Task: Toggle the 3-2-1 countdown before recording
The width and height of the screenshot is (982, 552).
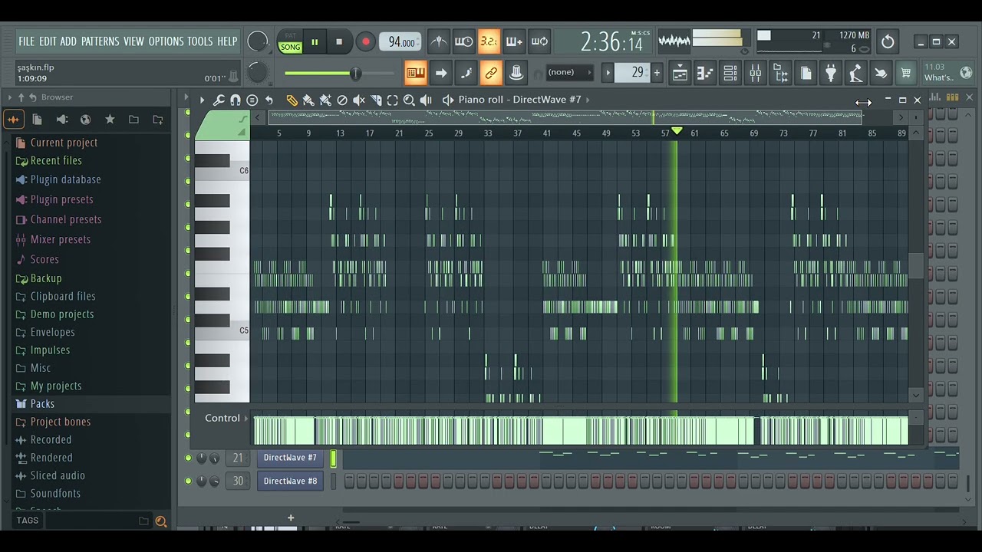Action: click(x=489, y=41)
